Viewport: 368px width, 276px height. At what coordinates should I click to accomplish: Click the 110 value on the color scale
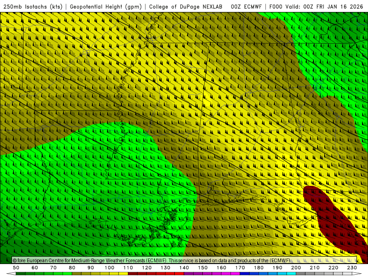tap(128, 268)
